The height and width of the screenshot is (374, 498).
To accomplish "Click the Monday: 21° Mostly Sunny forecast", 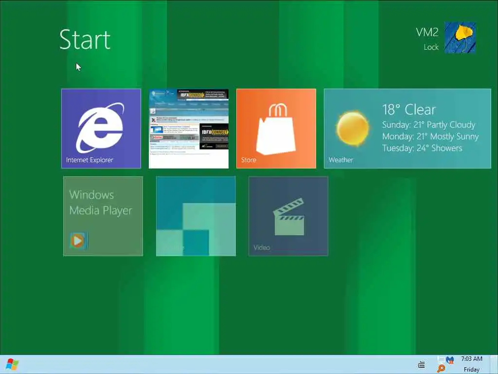I will tap(430, 136).
